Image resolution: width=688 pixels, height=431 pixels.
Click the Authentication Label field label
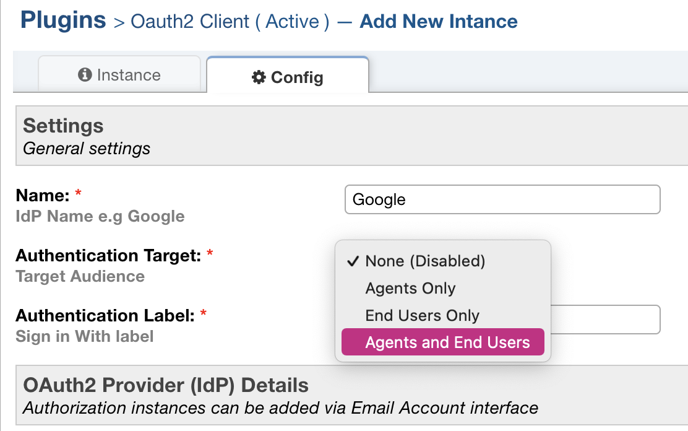(105, 315)
